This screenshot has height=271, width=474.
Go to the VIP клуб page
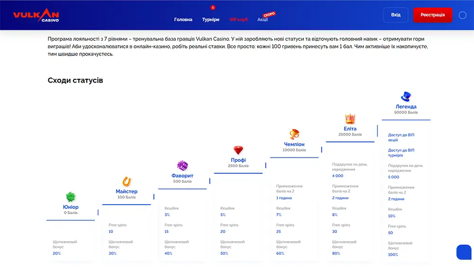238,20
